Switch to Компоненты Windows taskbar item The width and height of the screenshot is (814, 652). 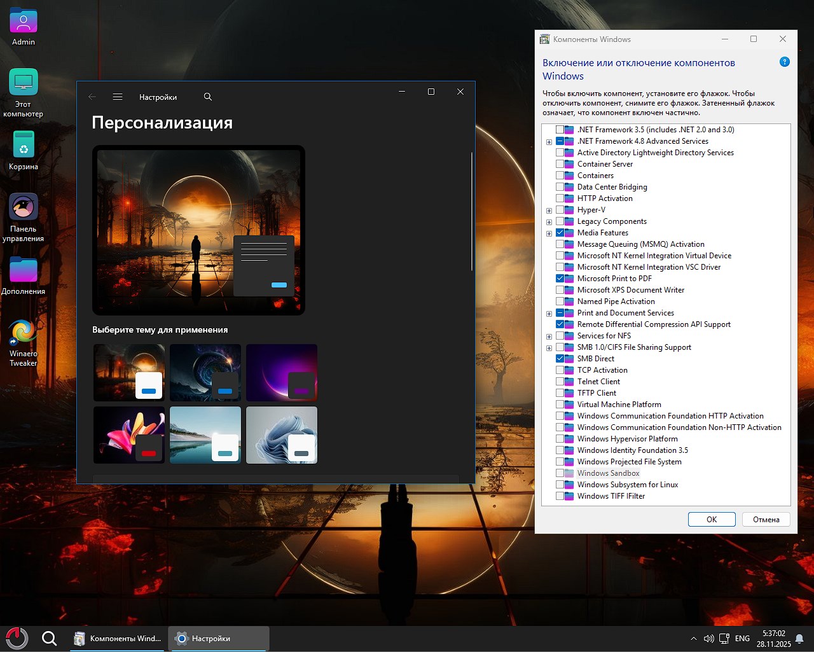click(118, 639)
